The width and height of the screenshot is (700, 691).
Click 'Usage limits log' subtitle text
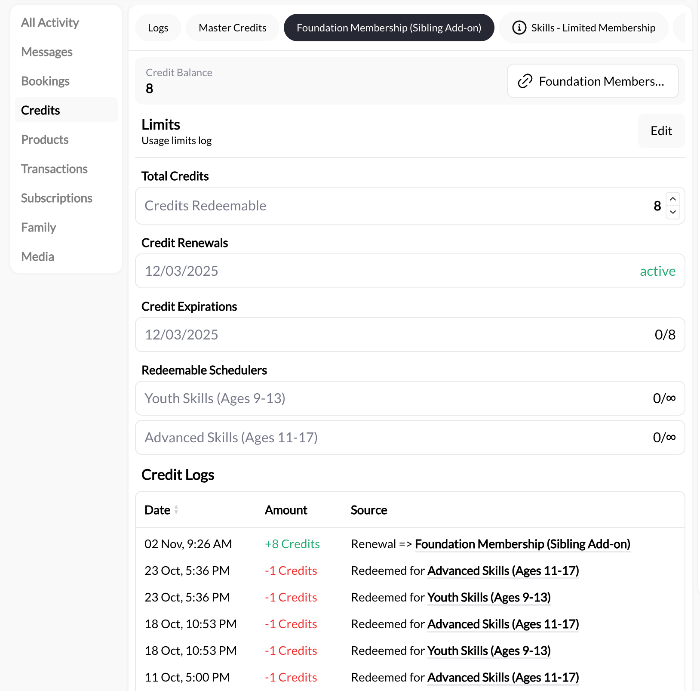point(177,141)
